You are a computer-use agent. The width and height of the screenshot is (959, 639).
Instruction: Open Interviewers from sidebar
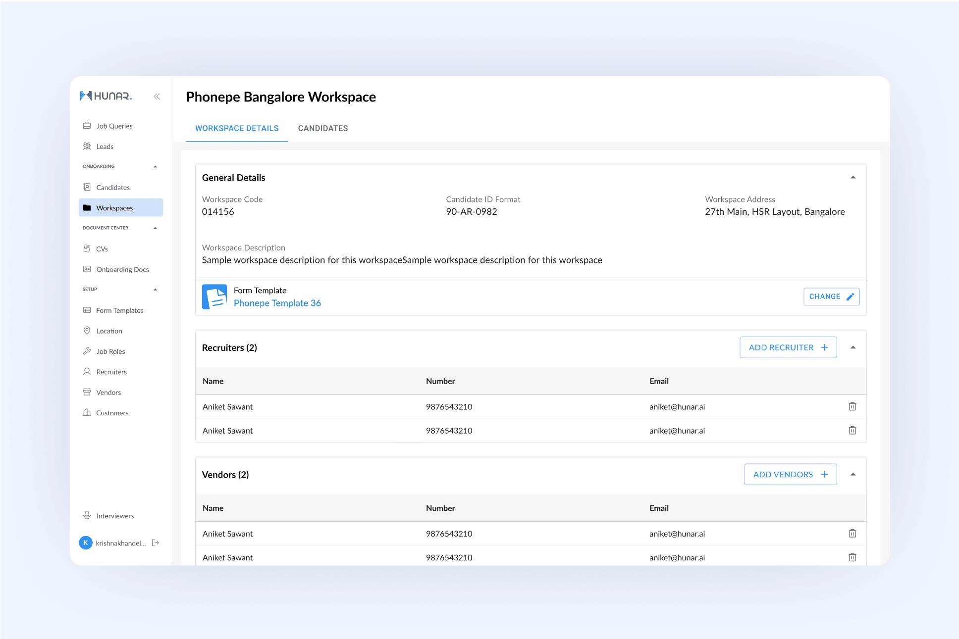pos(115,516)
